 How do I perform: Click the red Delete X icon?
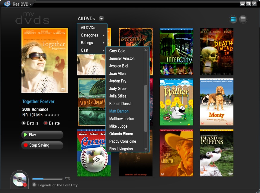(x=45, y=123)
